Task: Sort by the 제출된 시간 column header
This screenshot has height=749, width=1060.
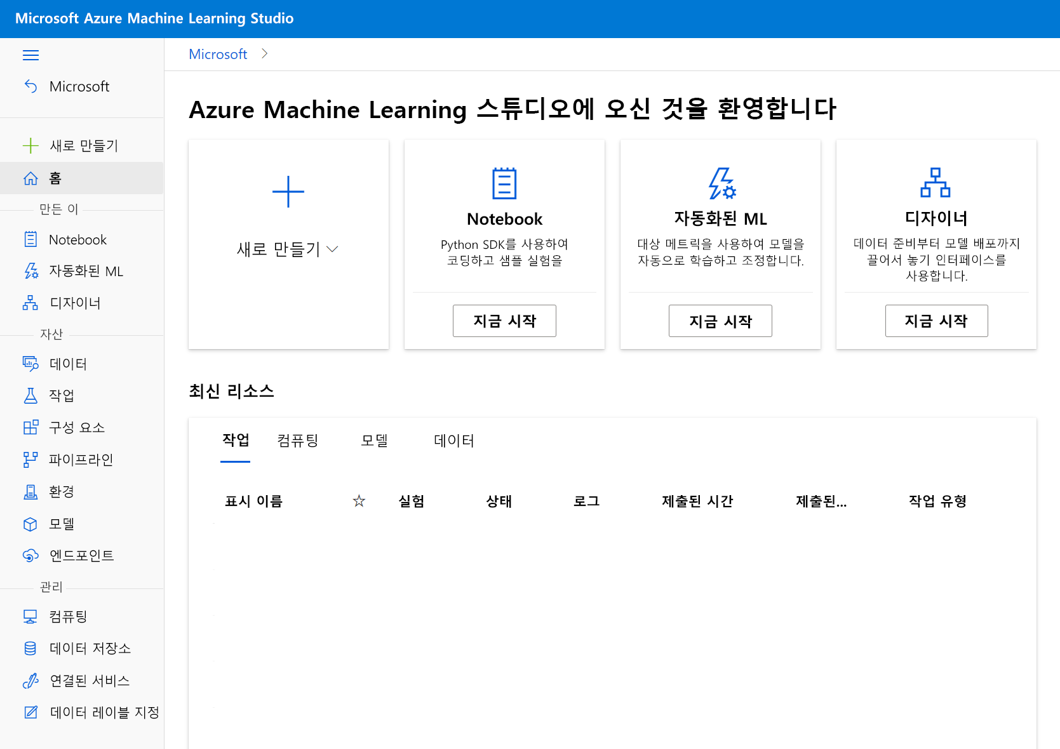Action: coord(697,501)
